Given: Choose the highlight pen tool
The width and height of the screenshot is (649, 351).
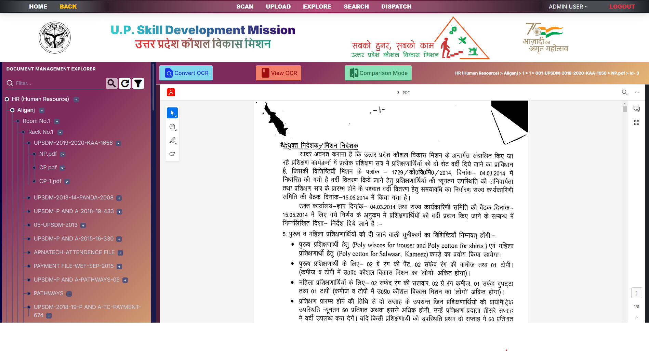Looking at the screenshot, I should (172, 140).
